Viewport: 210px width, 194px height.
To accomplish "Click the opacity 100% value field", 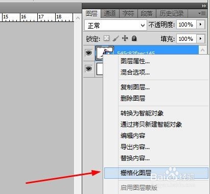I will tap(186, 25).
